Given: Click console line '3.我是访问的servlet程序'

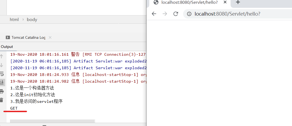Looking at the screenshot, I should pyautogui.click(x=36, y=101).
